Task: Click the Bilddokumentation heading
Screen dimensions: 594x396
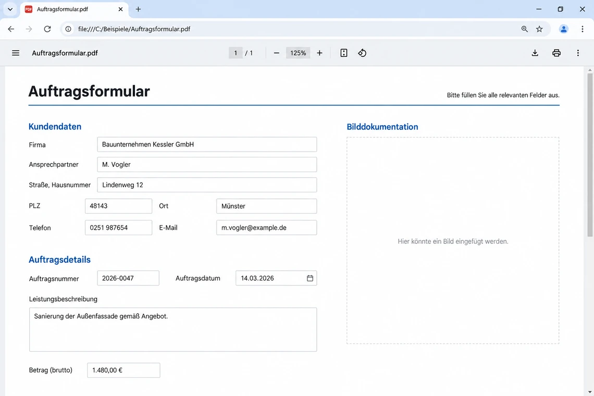Action: pos(382,127)
